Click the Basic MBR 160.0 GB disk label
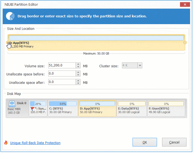 click(14, 111)
